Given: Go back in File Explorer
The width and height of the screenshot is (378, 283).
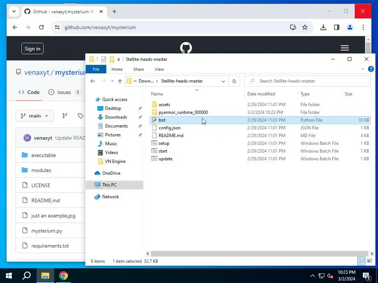Looking at the screenshot, I should (x=93, y=81).
